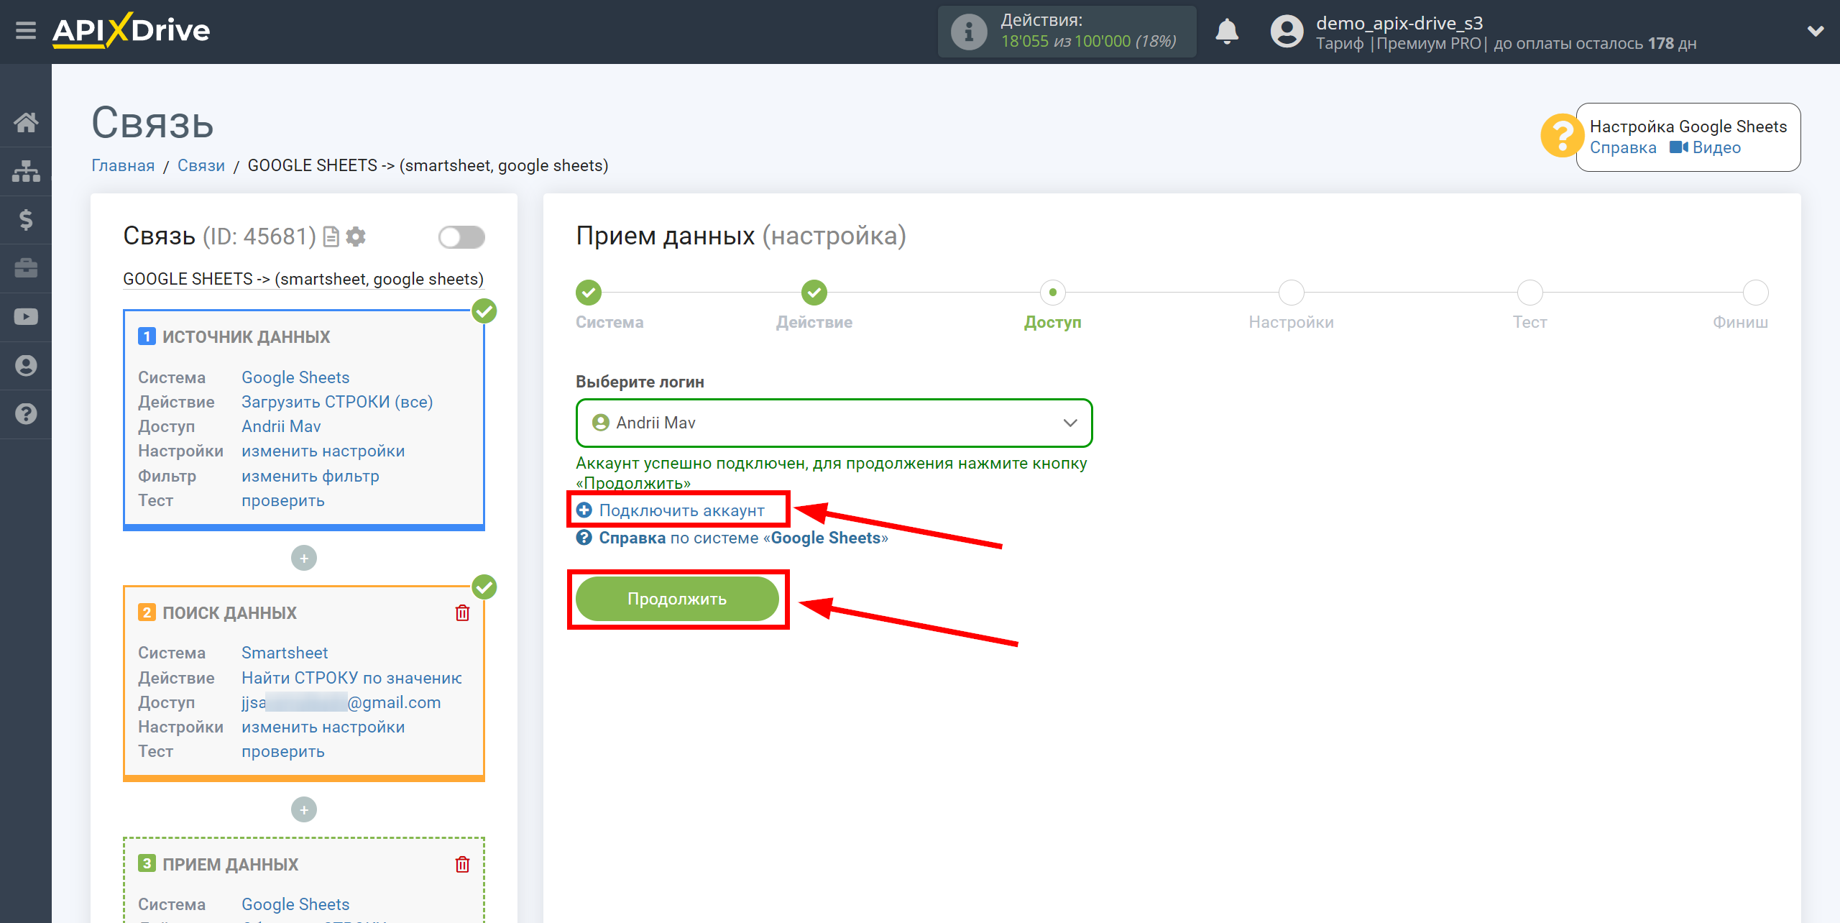Click the ПРИЕМ ДАННЫХ header
1840x923 pixels.
(230, 864)
